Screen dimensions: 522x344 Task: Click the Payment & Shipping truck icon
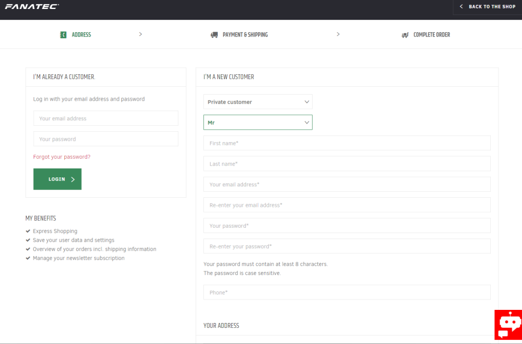[x=214, y=35]
